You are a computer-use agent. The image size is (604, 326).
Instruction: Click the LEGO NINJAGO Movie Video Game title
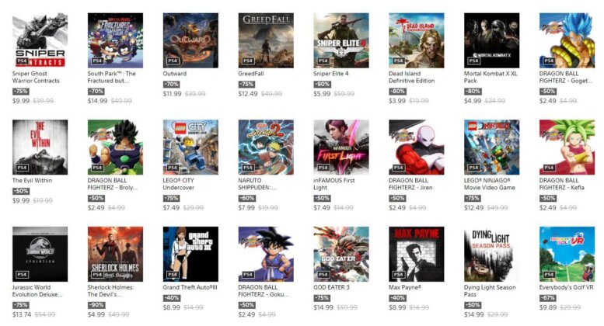[489, 184]
